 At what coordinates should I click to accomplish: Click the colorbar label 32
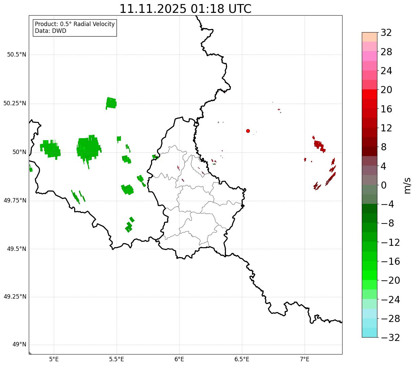pos(386,33)
